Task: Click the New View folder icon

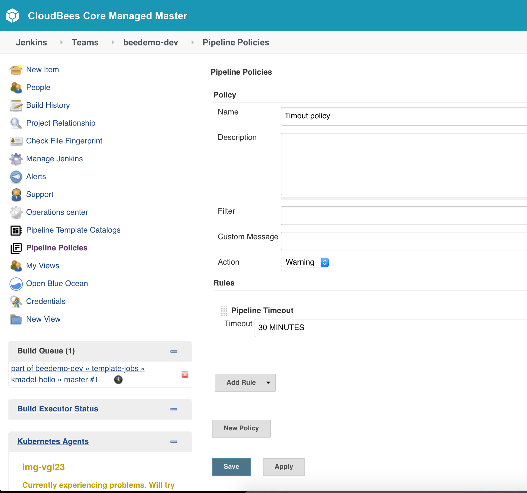Action: point(16,319)
